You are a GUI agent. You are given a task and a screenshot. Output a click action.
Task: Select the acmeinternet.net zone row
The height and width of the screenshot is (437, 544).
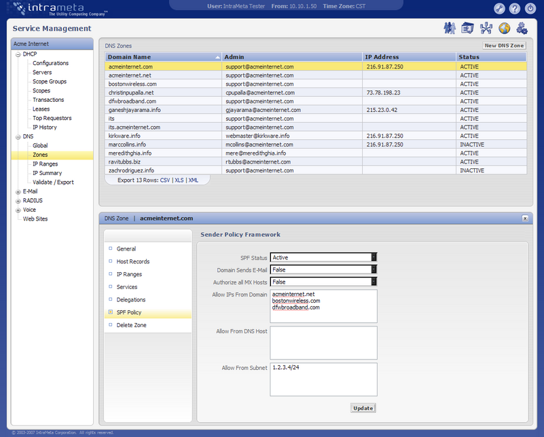316,75
